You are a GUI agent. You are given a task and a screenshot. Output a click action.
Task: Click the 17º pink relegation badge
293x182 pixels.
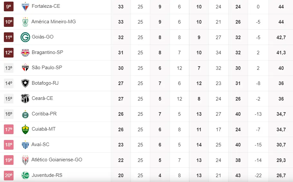(x=9, y=129)
